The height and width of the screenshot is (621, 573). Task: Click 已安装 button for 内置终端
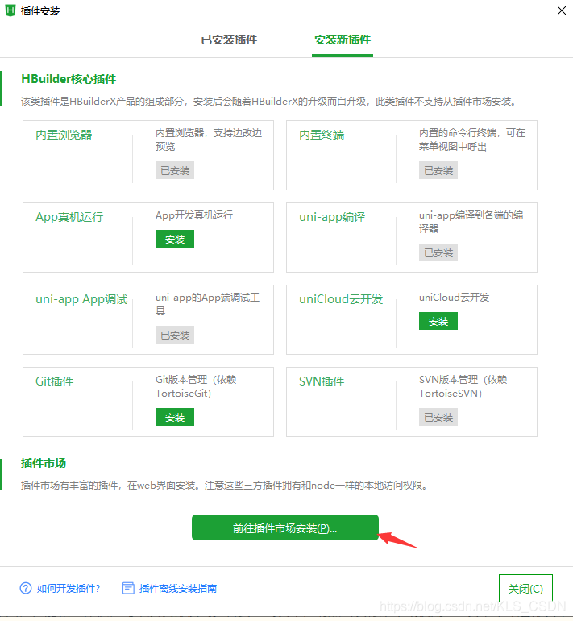point(438,170)
